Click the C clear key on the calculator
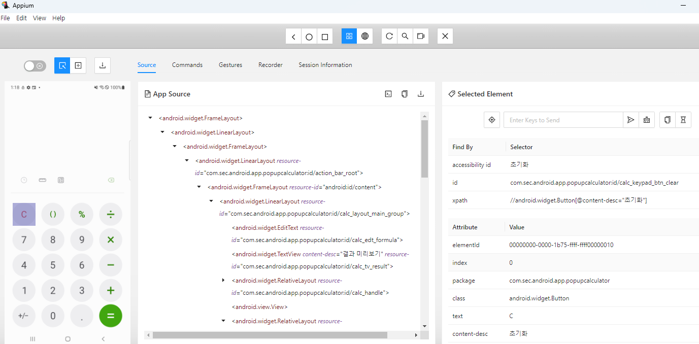 (x=24, y=214)
